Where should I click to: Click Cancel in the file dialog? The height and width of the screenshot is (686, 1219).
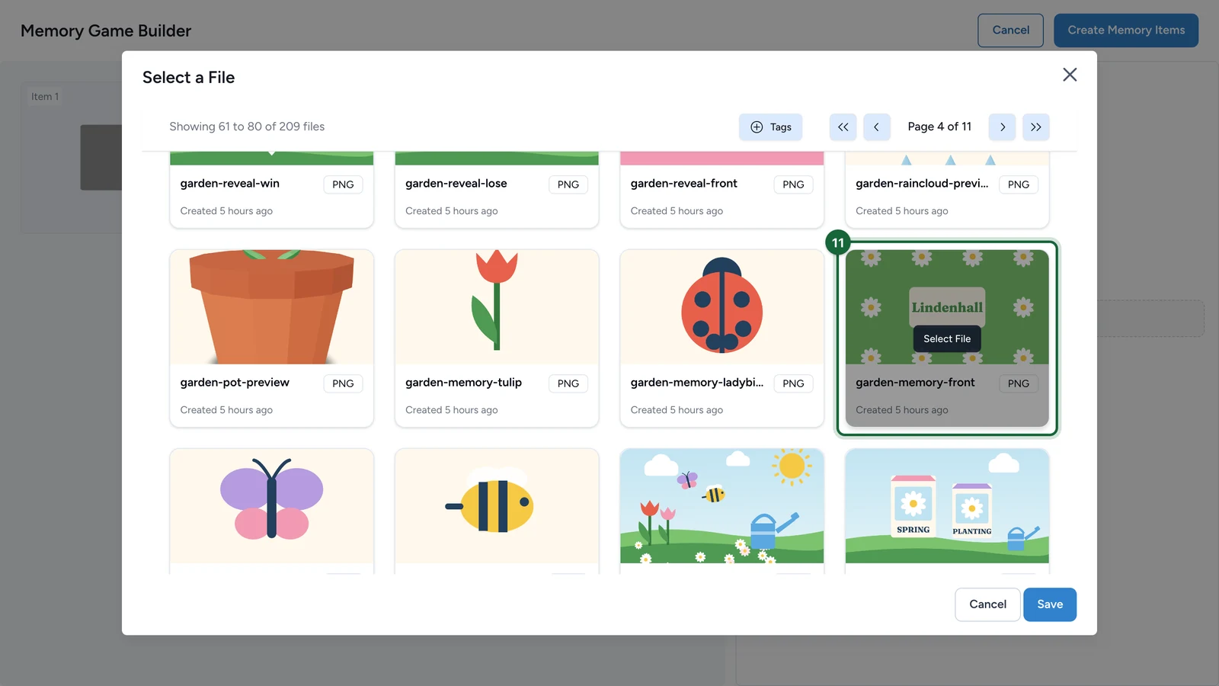[987, 604]
